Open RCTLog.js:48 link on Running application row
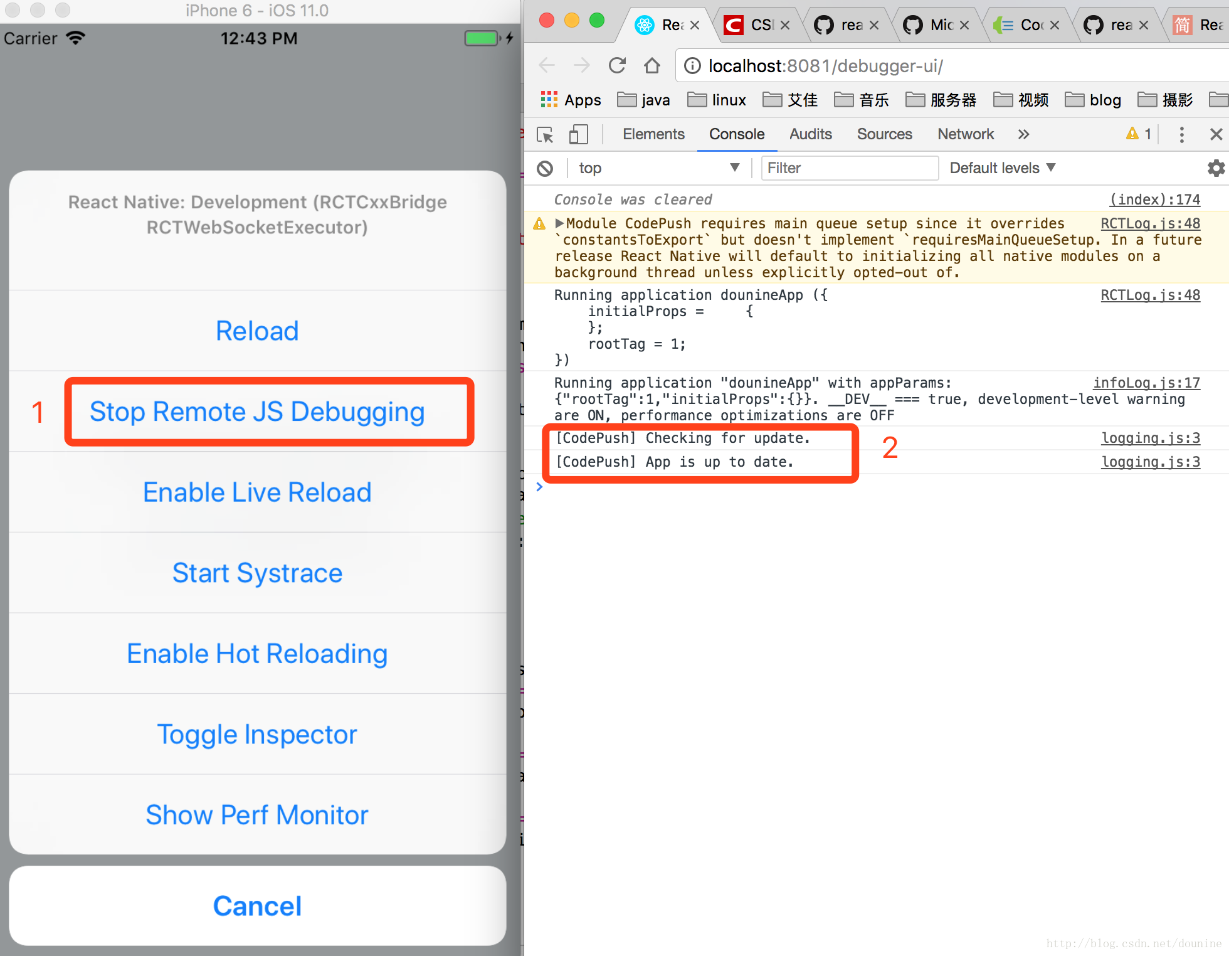1229x956 pixels. click(x=1151, y=295)
